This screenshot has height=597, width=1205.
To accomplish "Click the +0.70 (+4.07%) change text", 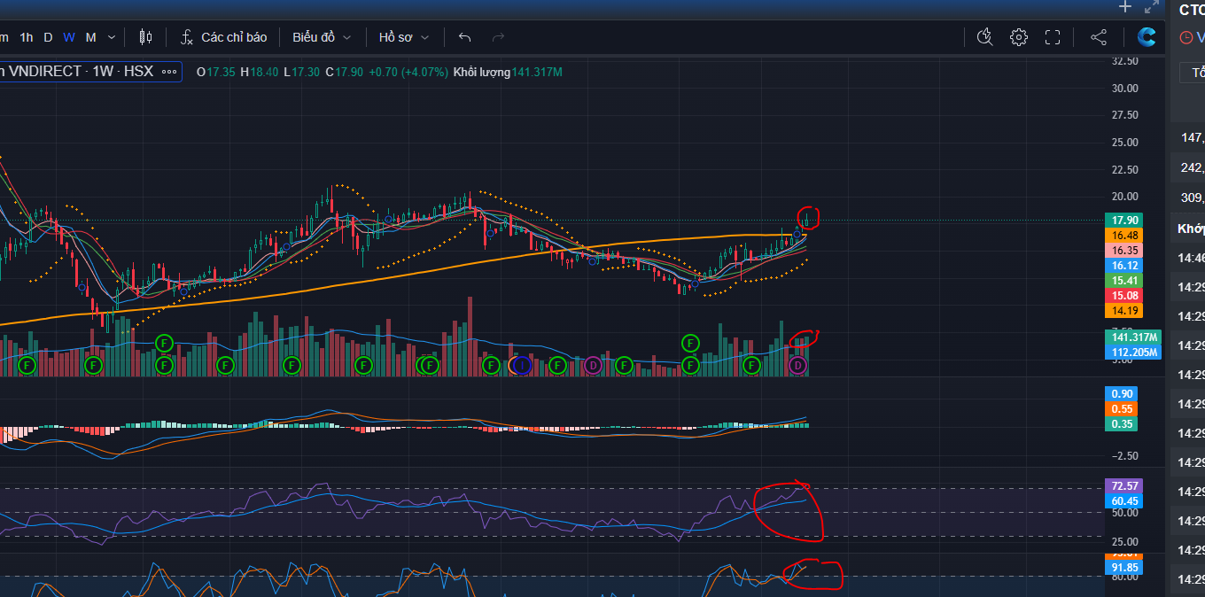I will pyautogui.click(x=408, y=72).
